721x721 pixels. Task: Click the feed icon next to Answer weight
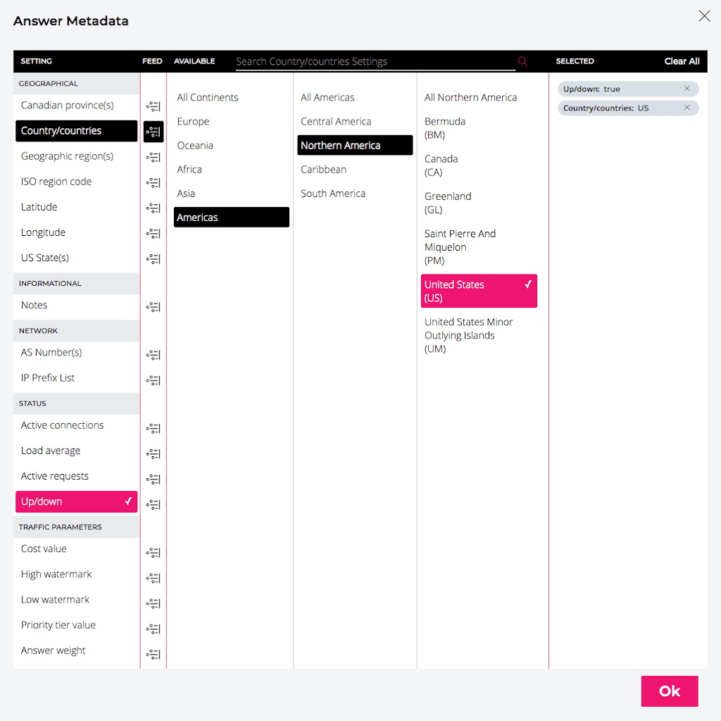(153, 654)
